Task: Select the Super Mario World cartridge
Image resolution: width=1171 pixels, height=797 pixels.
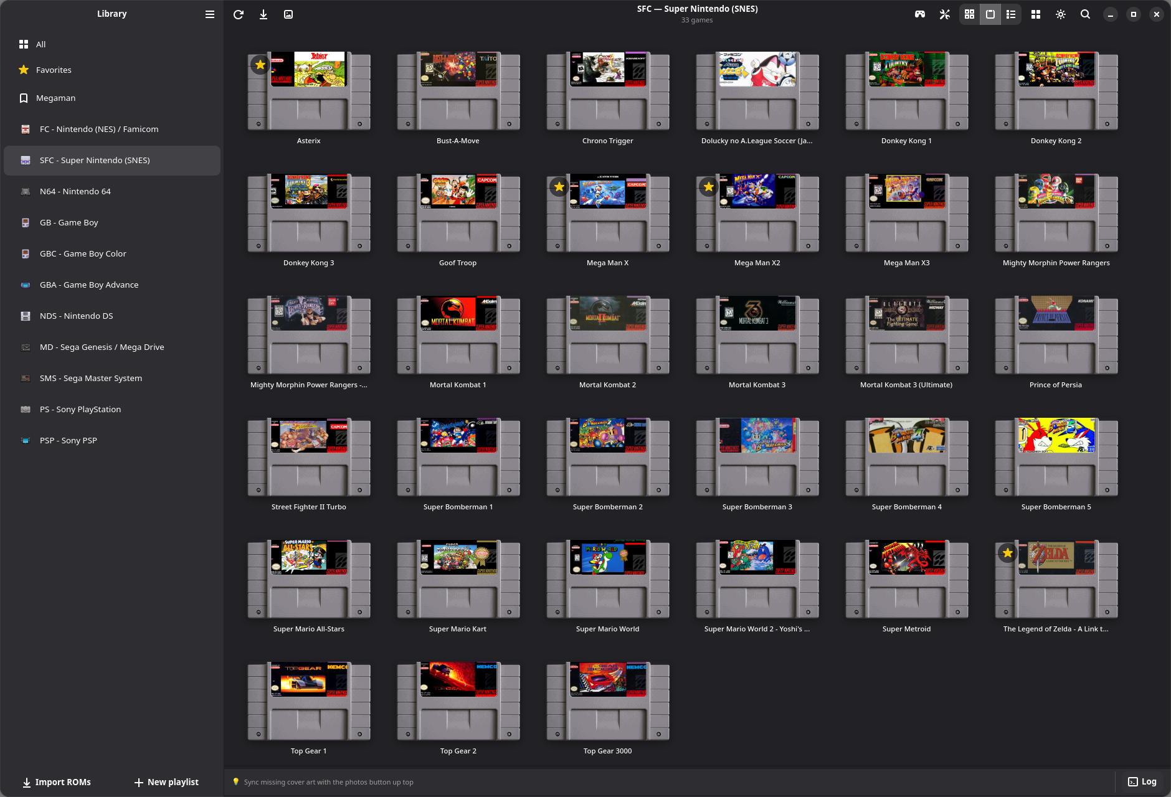Action: pyautogui.click(x=608, y=579)
